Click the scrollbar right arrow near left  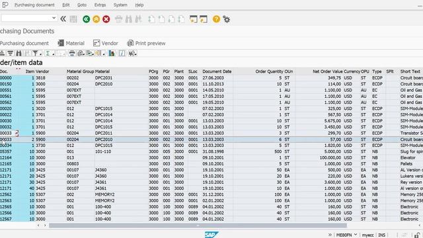pos(45,225)
